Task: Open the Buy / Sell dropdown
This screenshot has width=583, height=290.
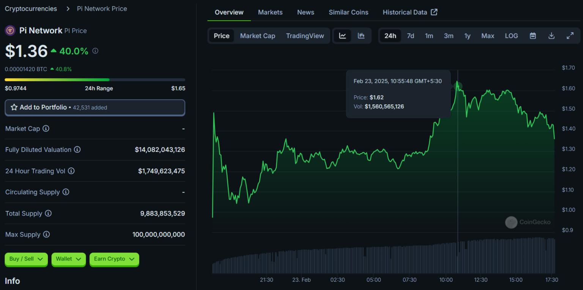Action: pyautogui.click(x=26, y=259)
